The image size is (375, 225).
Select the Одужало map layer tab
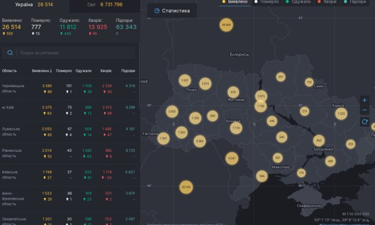tap(298, 2)
